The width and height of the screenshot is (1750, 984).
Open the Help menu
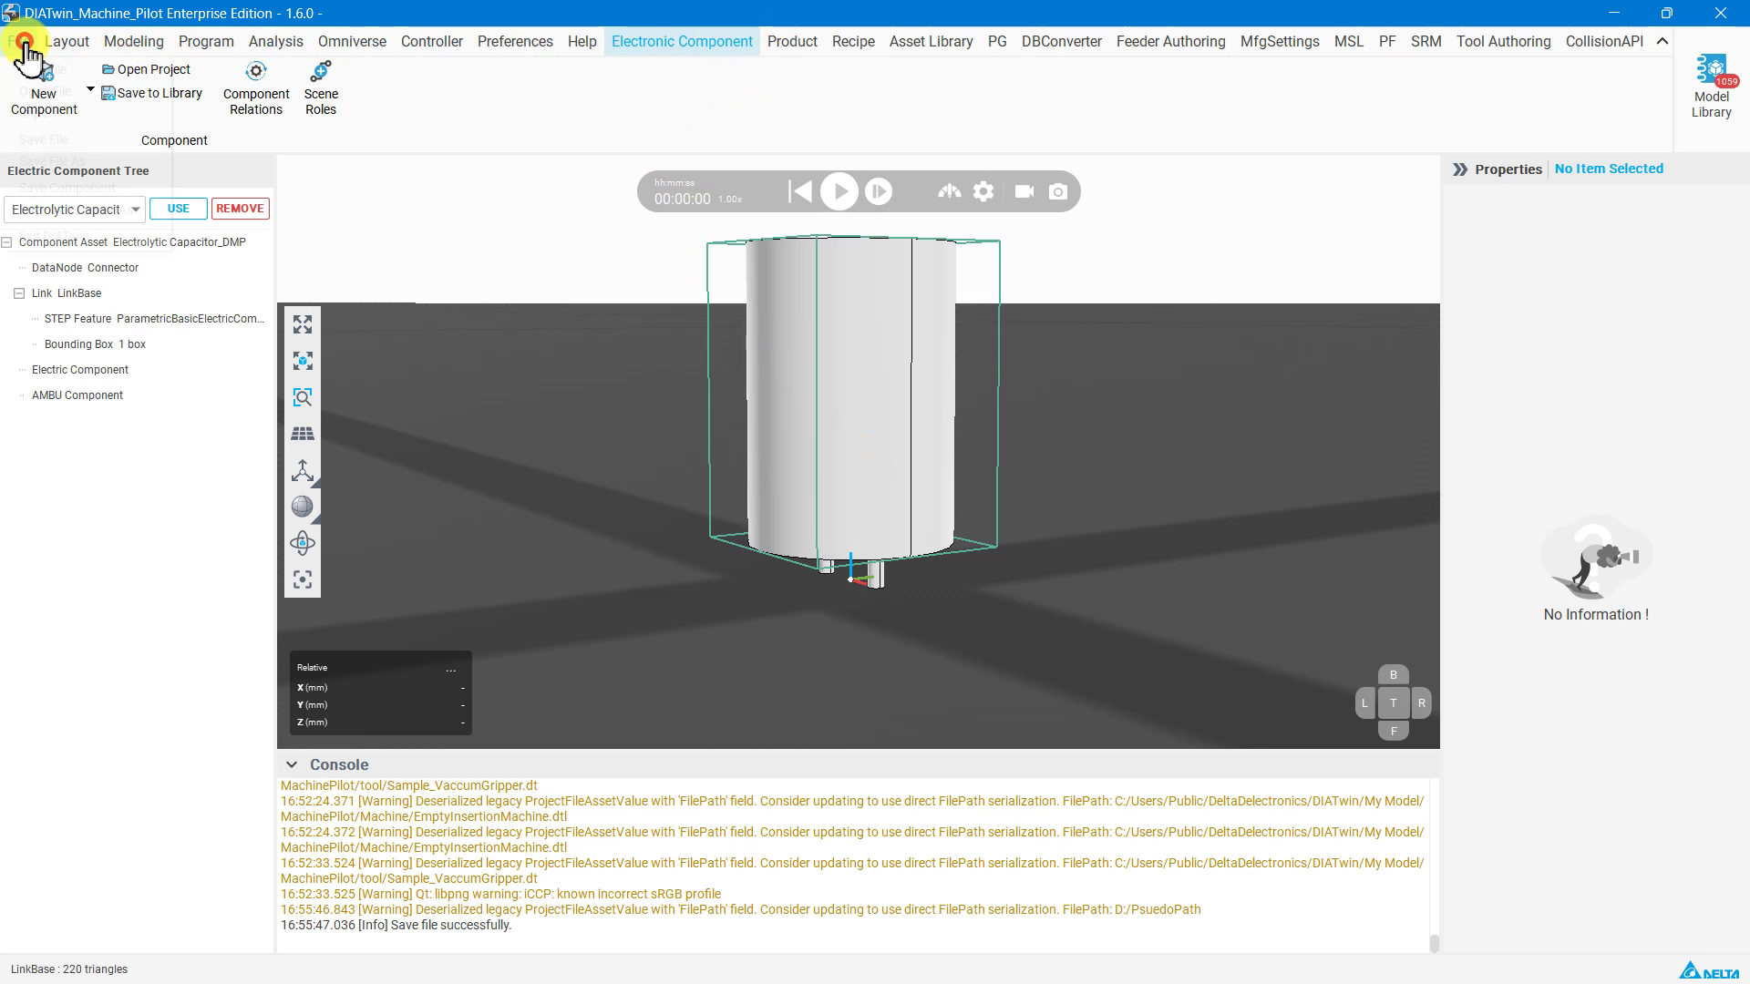pyautogui.click(x=582, y=41)
